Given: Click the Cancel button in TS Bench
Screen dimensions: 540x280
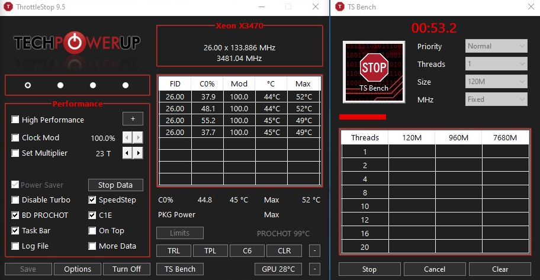Looking at the screenshot, I should (x=435, y=269).
